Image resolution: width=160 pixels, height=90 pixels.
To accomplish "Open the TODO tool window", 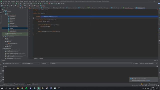I will pos(10,84).
